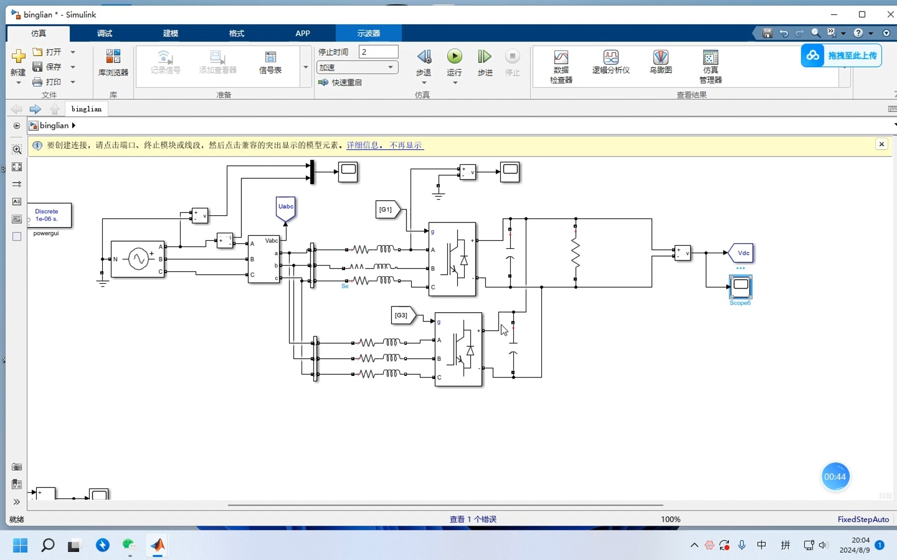897x560 pixels.
Task: Click the annotation text palette icon
Action: [x=17, y=202]
